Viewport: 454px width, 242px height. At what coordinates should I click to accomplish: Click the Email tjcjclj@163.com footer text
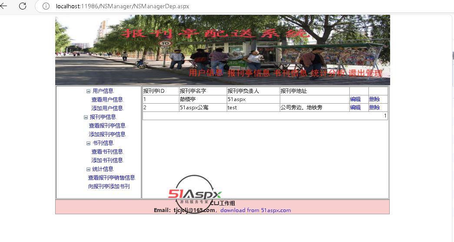(x=184, y=210)
